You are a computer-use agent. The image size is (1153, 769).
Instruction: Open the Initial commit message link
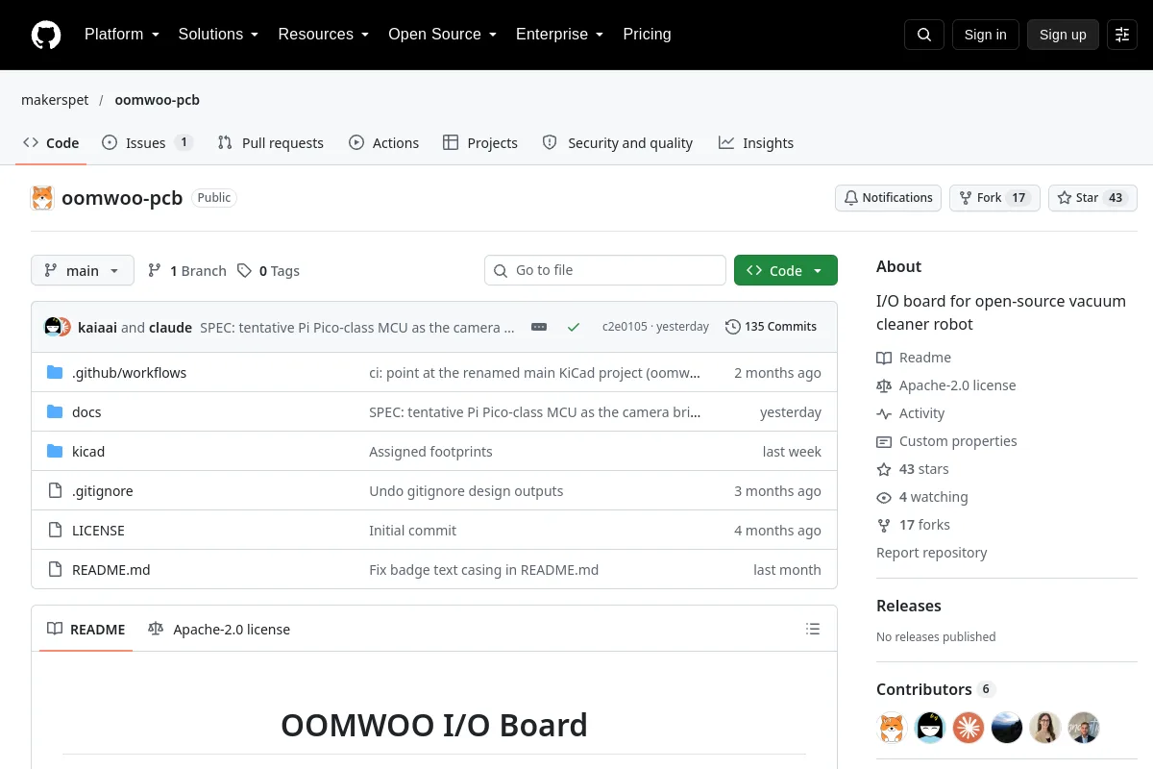(413, 531)
